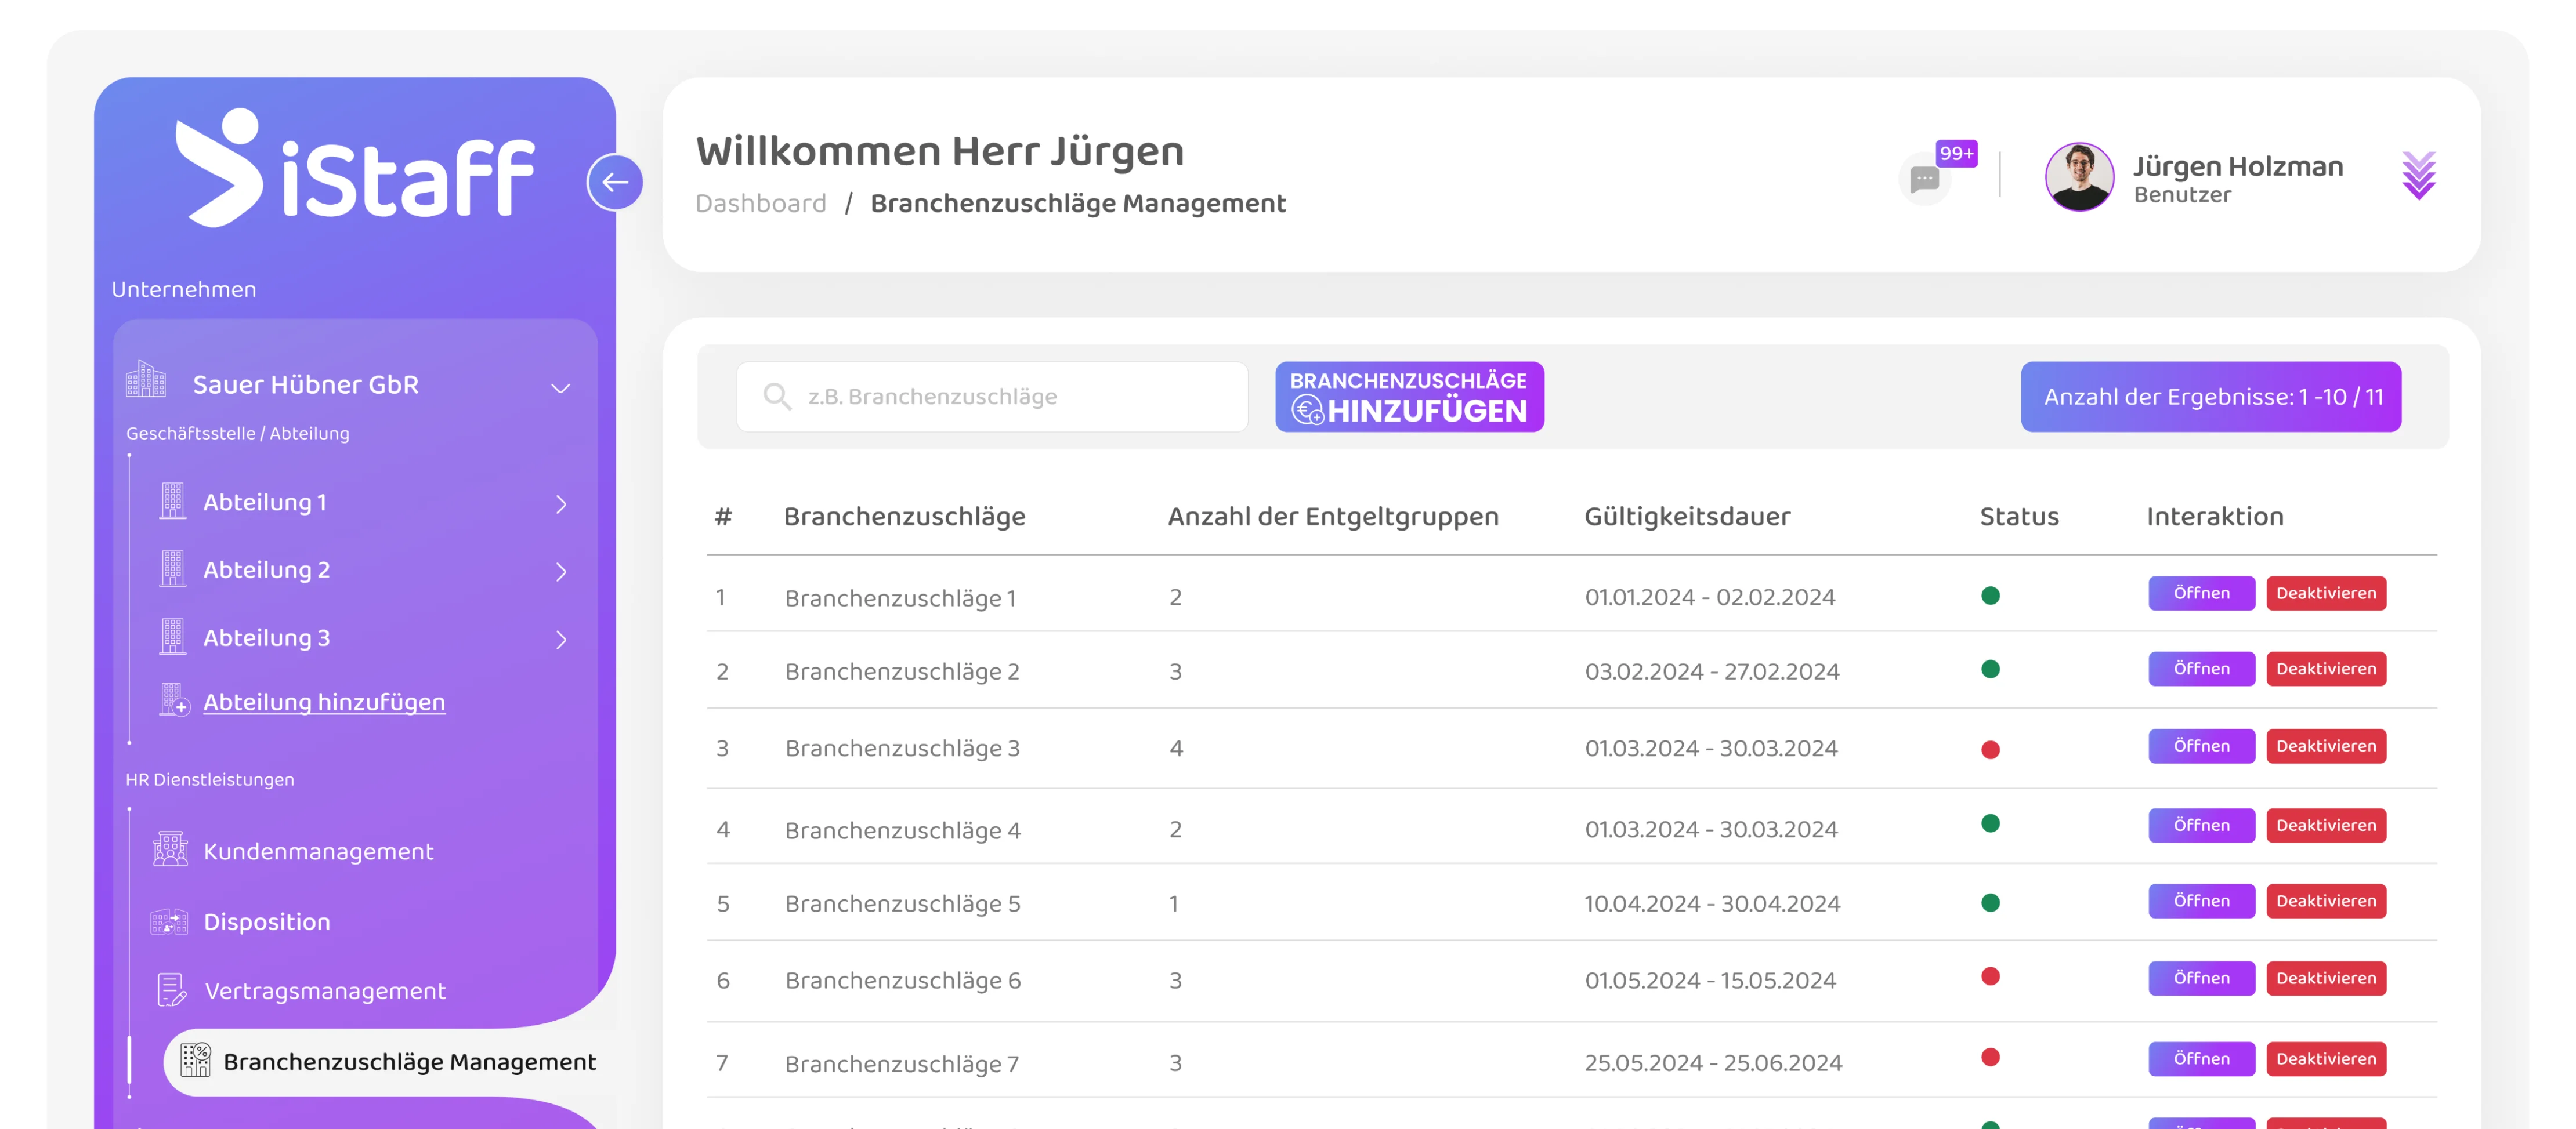
Task: Click the Disposition icon
Action: pyautogui.click(x=169, y=921)
